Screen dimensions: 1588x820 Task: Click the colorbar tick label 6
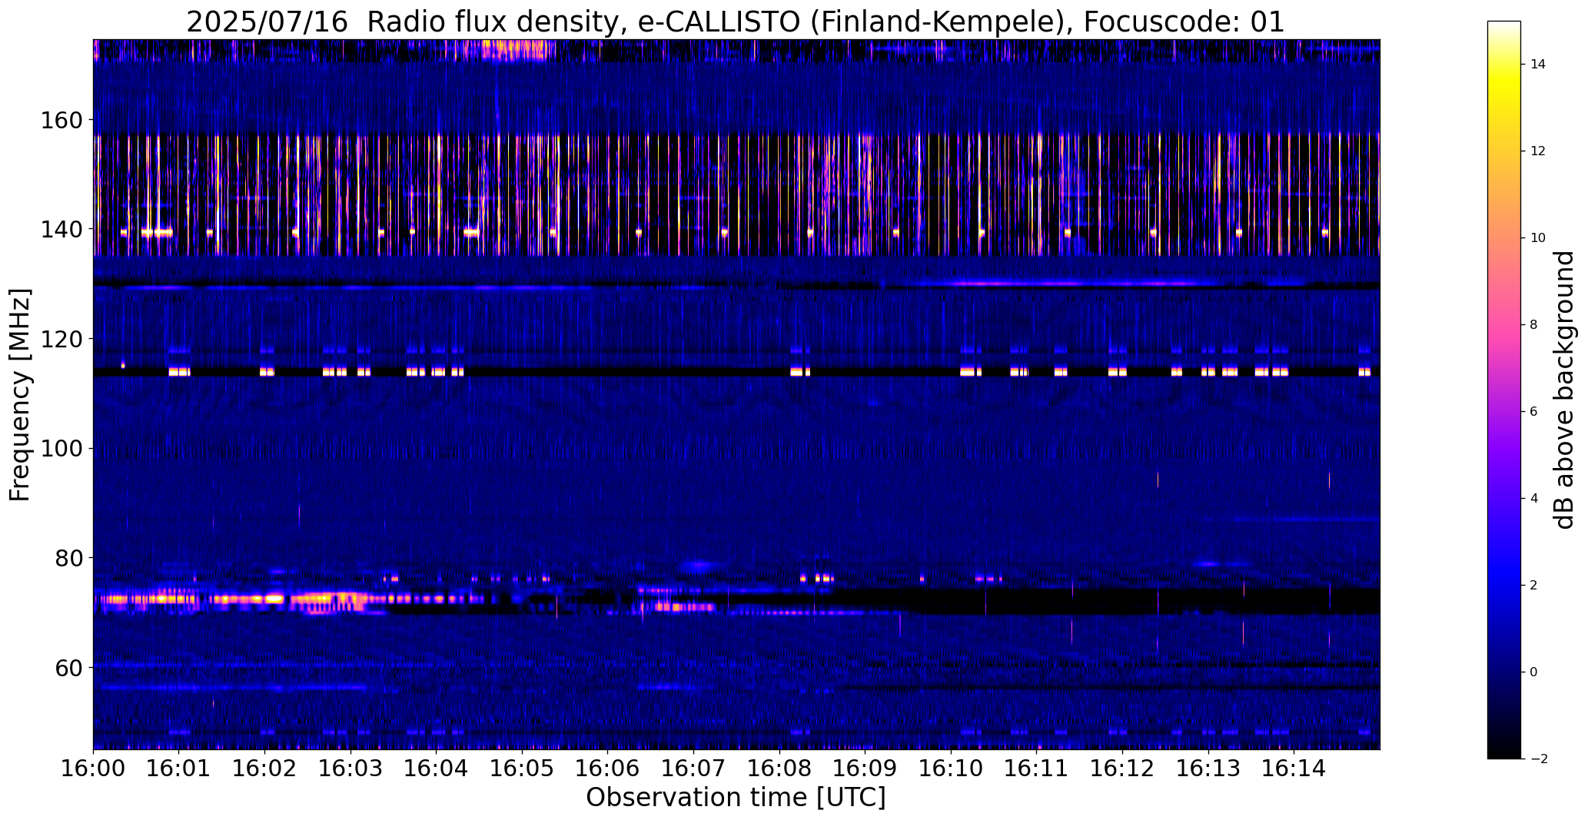coord(1534,412)
